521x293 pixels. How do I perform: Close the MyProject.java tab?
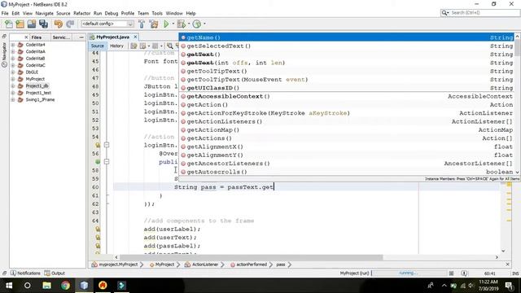[x=135, y=37]
